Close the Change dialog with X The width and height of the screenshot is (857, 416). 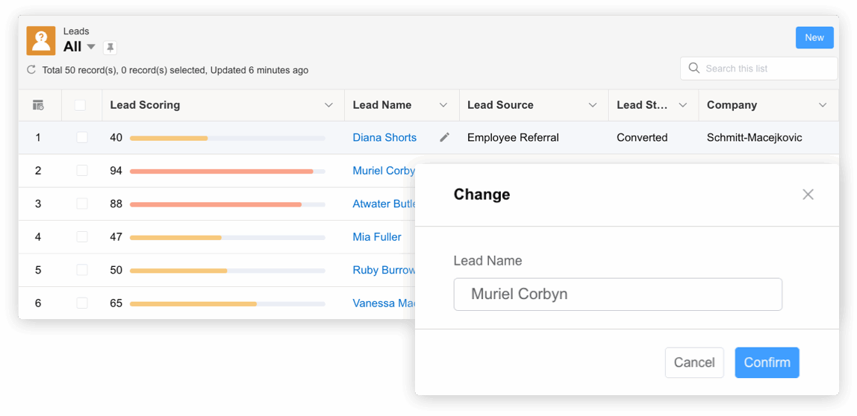[x=808, y=195]
